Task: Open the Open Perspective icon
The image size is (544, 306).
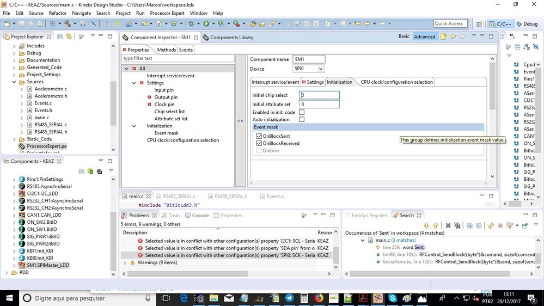Action: 479,24
